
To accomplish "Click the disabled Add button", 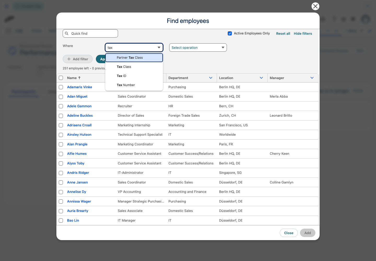I will pyautogui.click(x=308, y=233).
